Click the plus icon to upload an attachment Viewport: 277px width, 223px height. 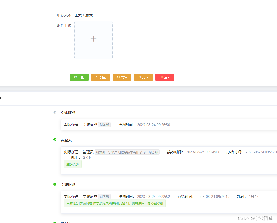tap(93, 39)
